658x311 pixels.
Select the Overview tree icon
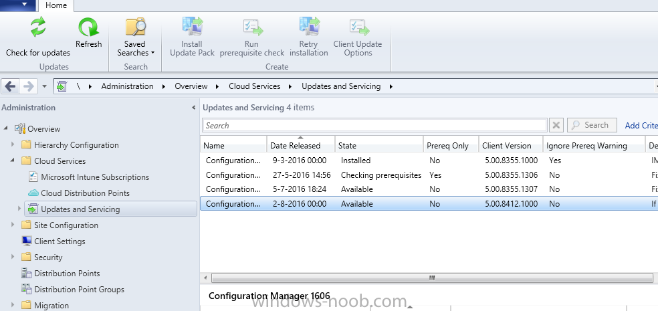pyautogui.click(x=20, y=128)
